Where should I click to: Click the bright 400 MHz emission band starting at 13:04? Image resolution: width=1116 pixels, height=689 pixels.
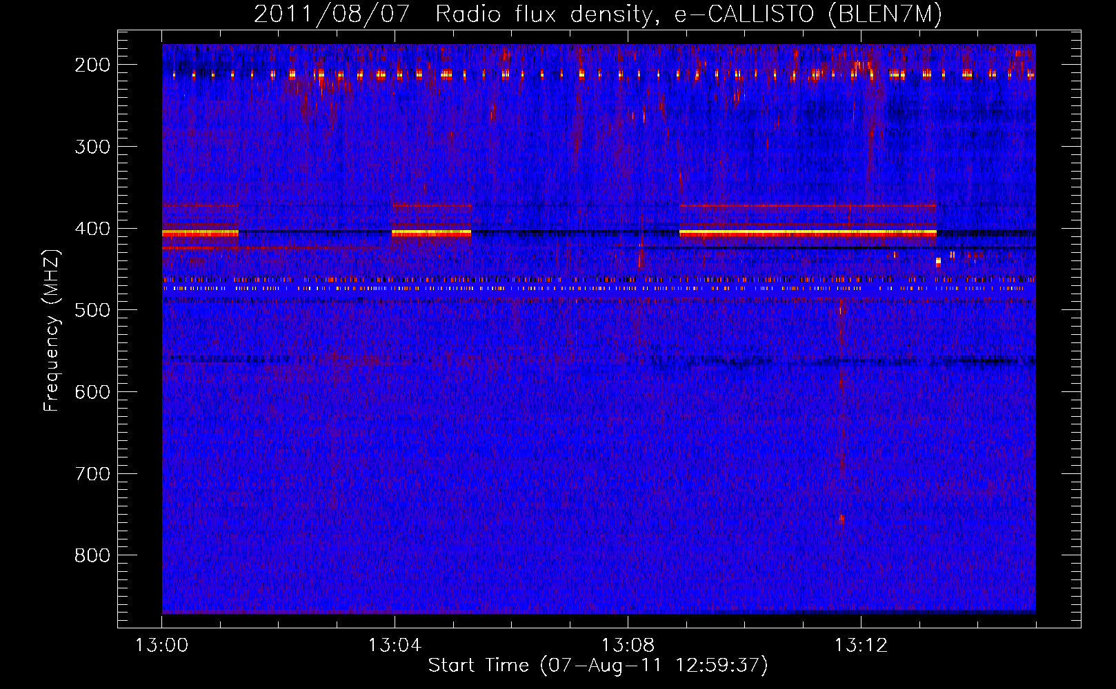point(431,234)
